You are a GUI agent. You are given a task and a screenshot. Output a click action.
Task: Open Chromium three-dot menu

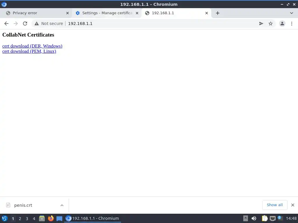pos(292,24)
